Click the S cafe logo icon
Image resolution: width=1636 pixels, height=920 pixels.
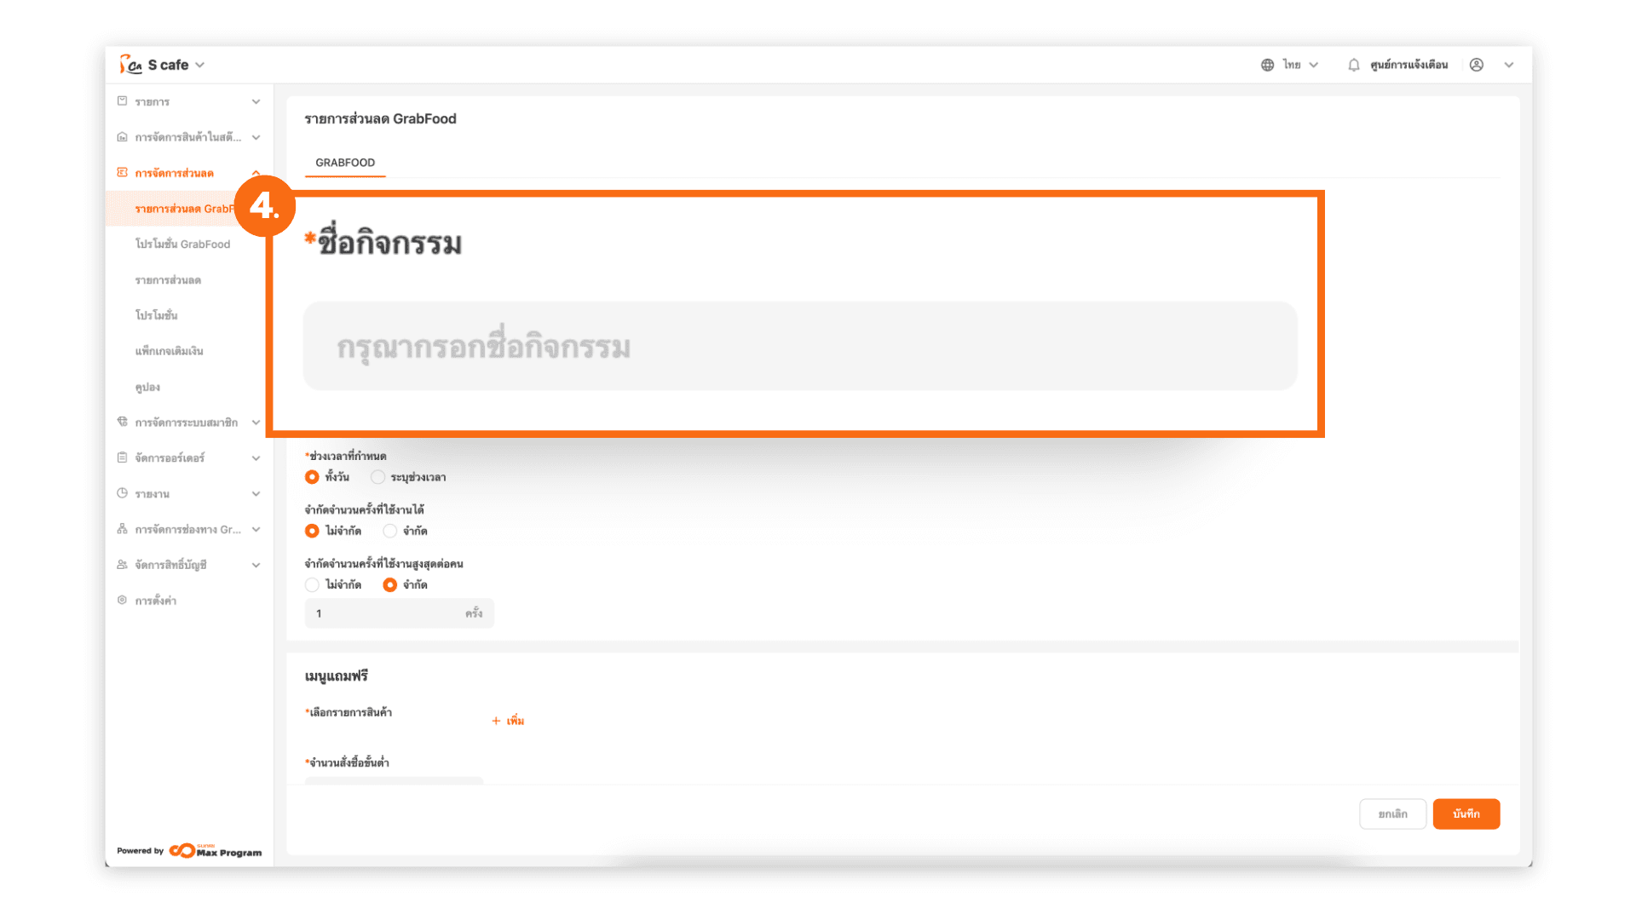130,65
